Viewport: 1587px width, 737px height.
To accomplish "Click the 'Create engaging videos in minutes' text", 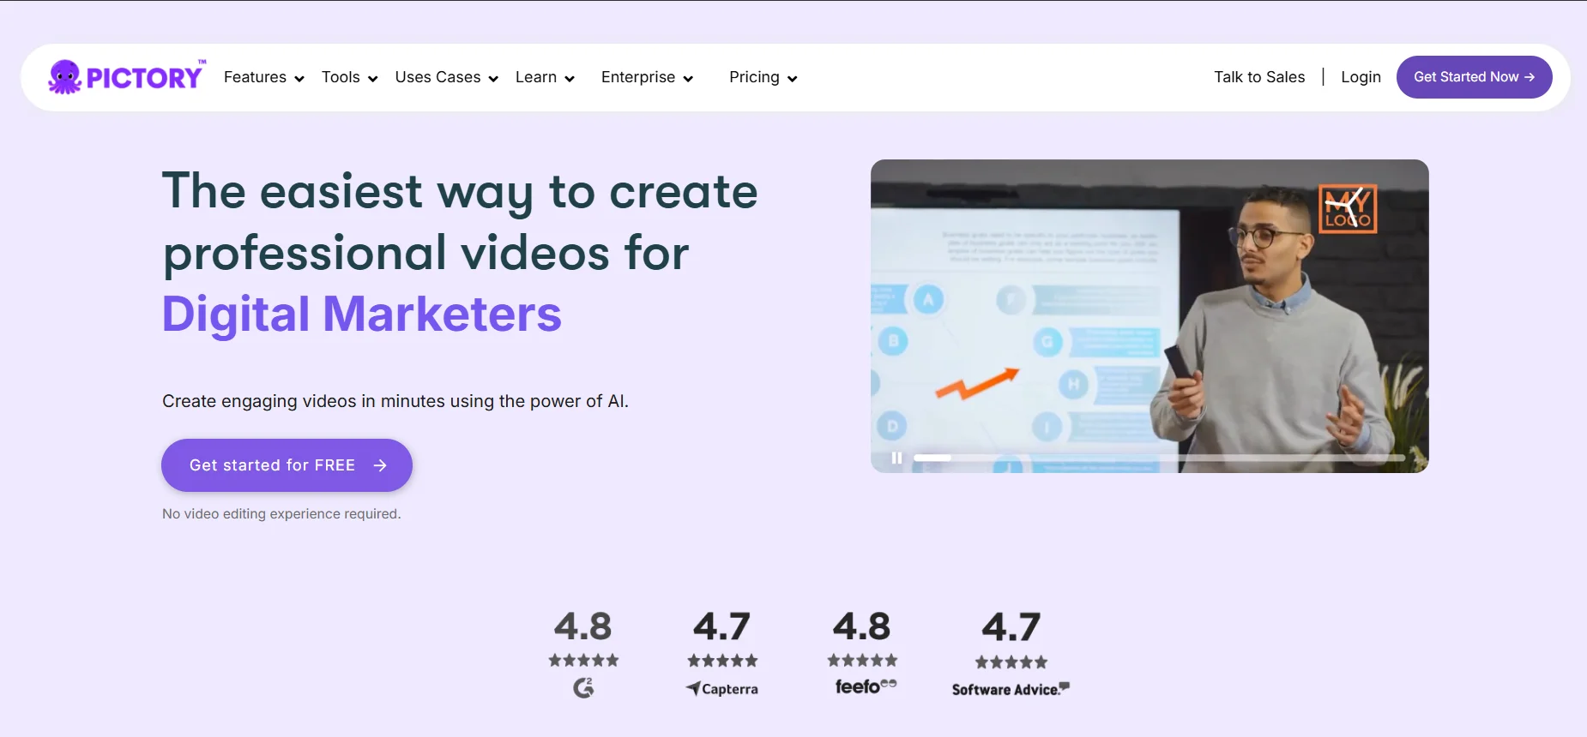I will tap(395, 401).
